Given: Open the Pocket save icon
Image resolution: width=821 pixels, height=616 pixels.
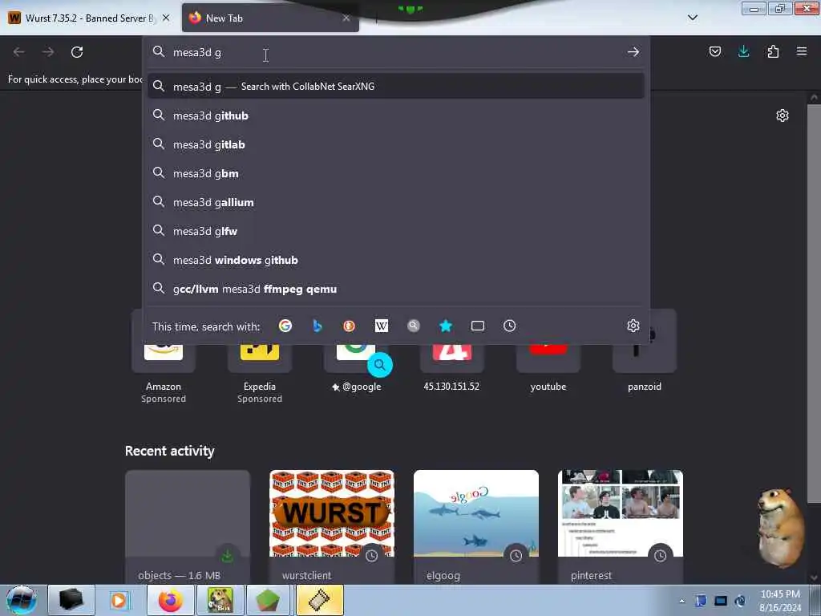Looking at the screenshot, I should point(714,51).
